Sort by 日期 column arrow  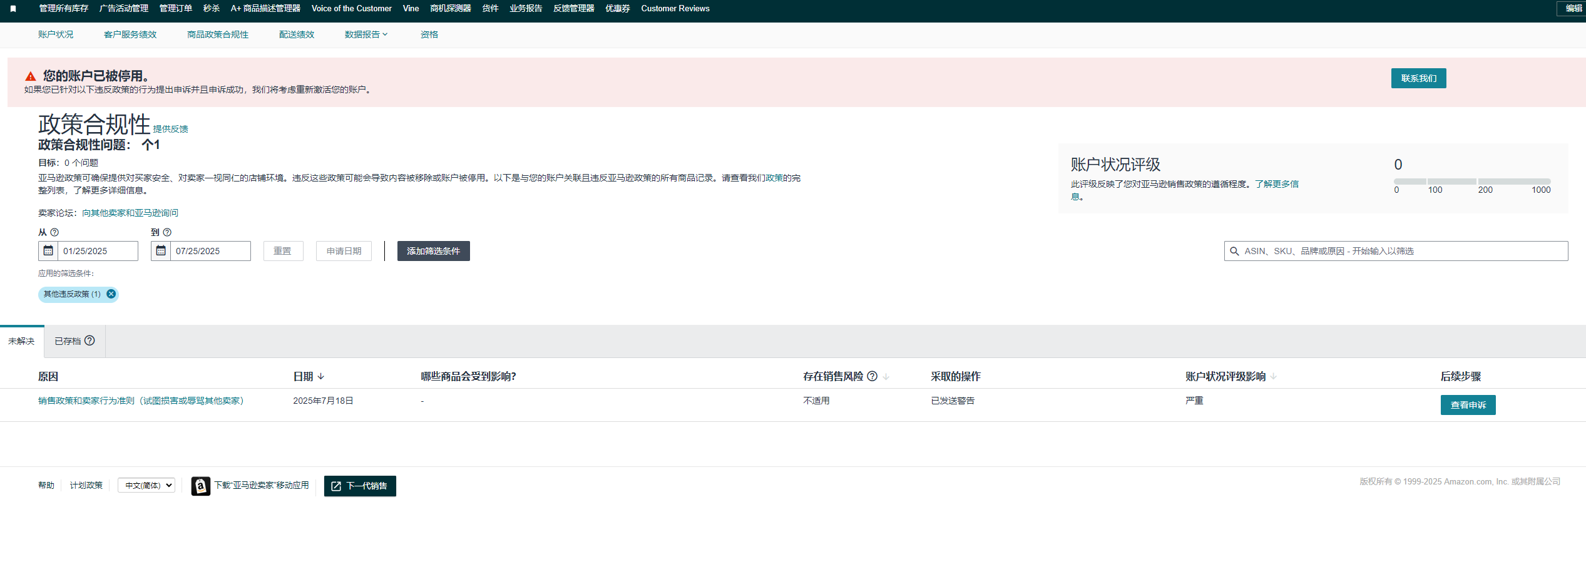click(x=321, y=376)
